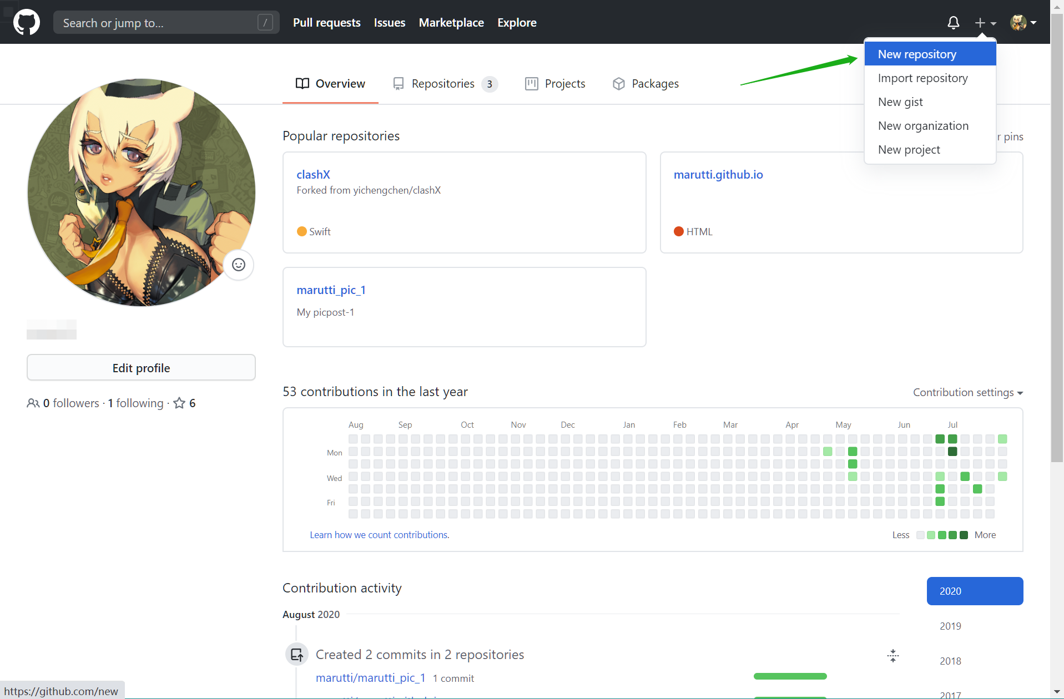Screen dimensions: 1064x699
Task: View the 1 following list
Action: click(x=135, y=403)
